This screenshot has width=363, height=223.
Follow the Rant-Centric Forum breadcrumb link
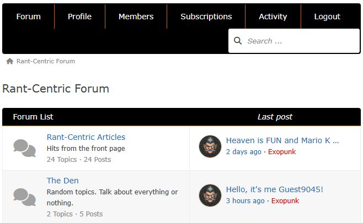point(46,61)
